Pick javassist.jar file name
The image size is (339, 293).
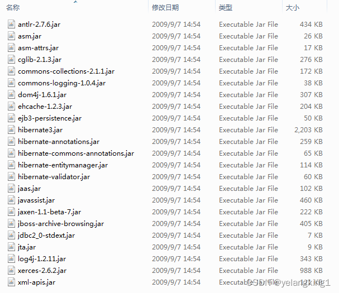point(36,200)
